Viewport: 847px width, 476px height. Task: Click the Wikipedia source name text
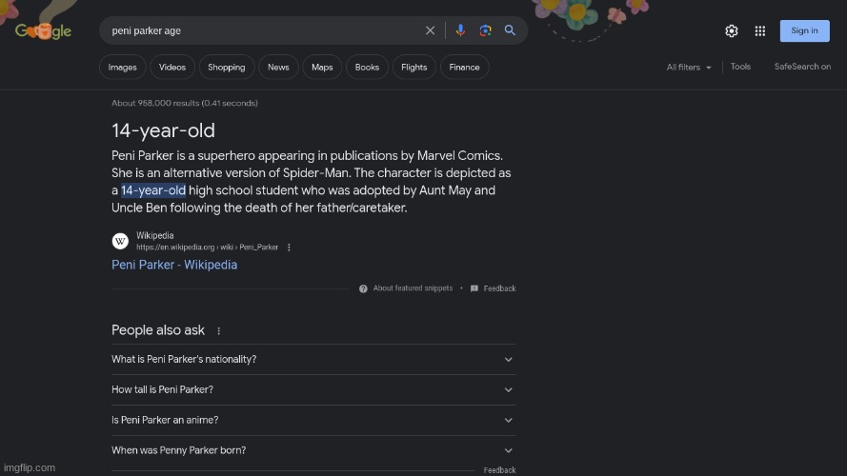(155, 235)
